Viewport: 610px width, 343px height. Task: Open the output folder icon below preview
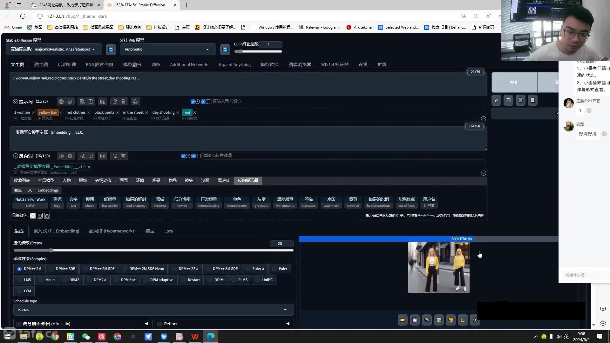click(x=403, y=320)
